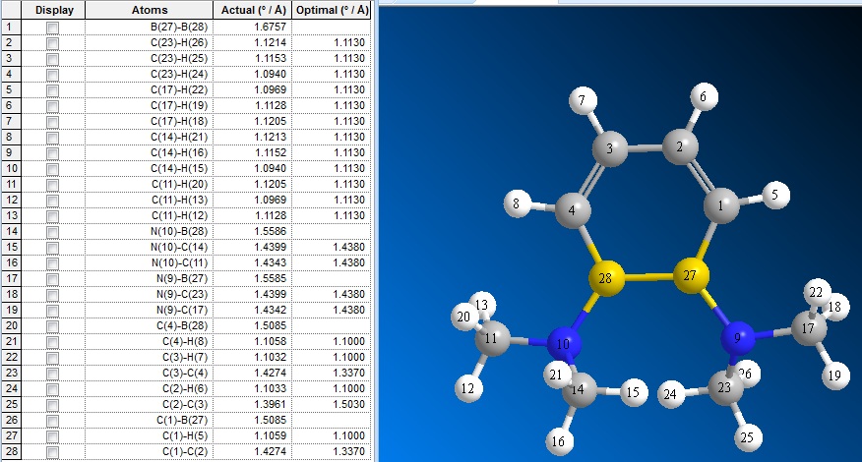Screen dimensions: 862x462
Task: Select boron atom 27 in the model
Action: [691, 275]
